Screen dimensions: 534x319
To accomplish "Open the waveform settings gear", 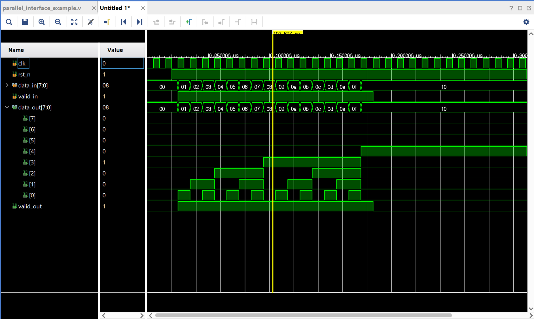I will [x=526, y=22].
